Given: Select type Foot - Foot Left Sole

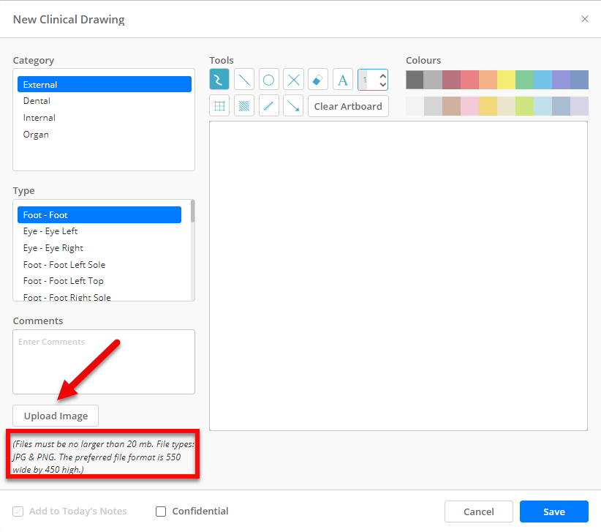Looking at the screenshot, I should click(99, 265).
